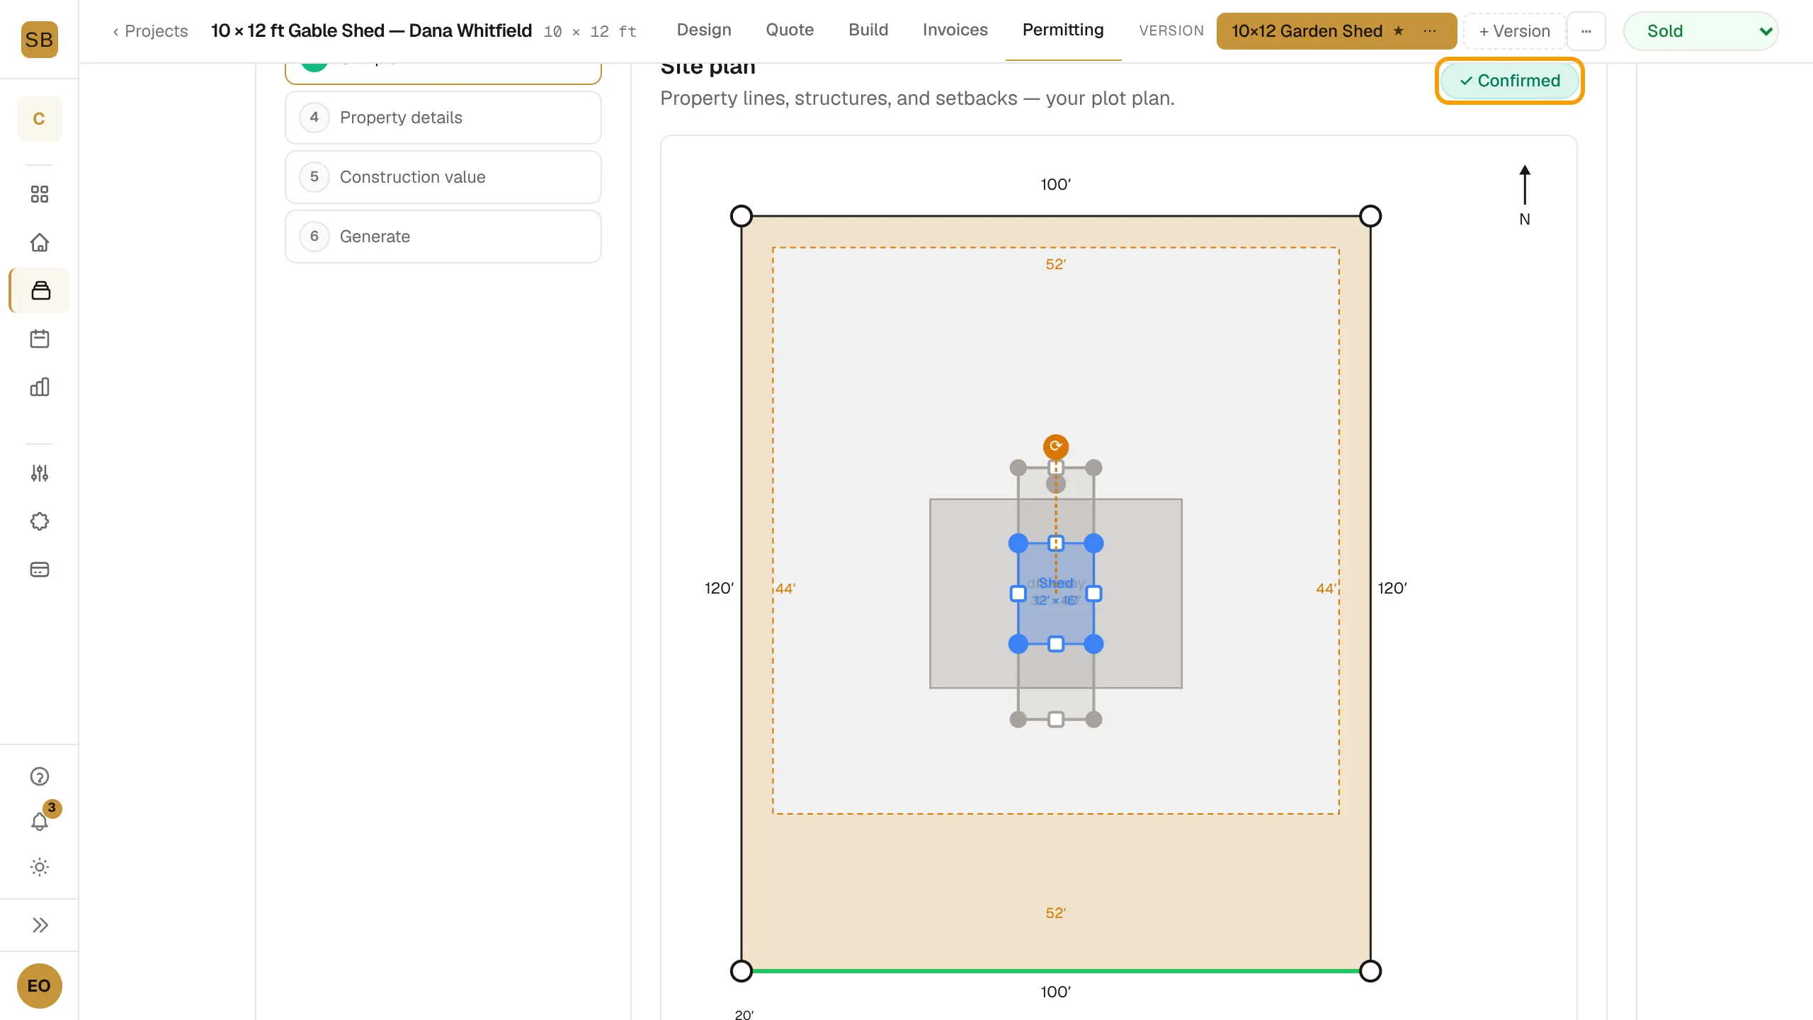Open the EO user avatar menu
1813x1020 pixels.
[x=39, y=986]
